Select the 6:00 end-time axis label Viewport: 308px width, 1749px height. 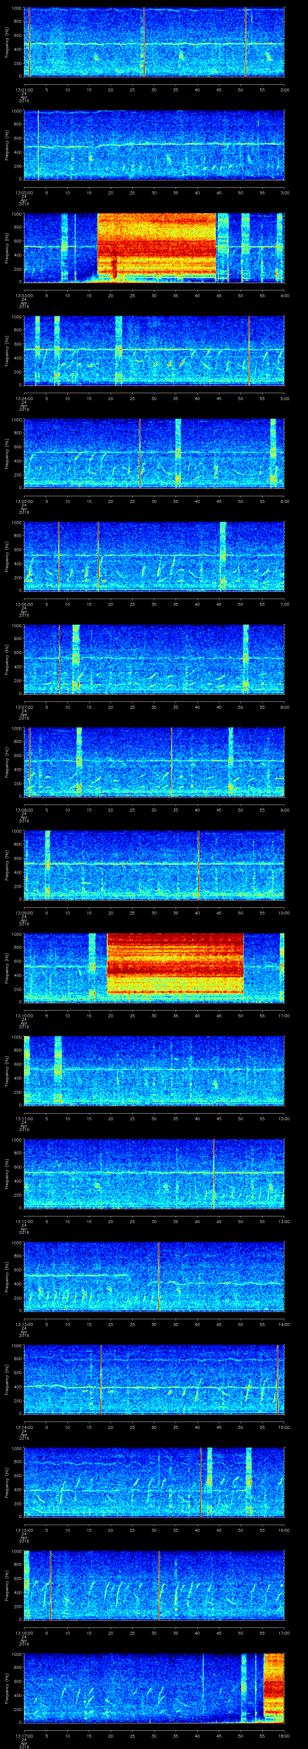coord(284,501)
